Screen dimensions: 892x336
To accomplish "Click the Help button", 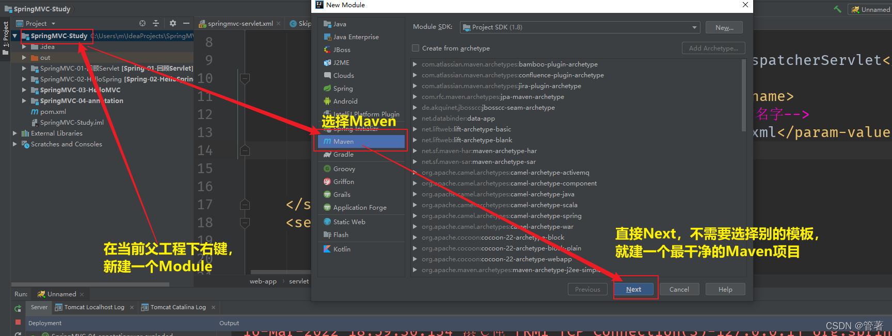I will (725, 290).
